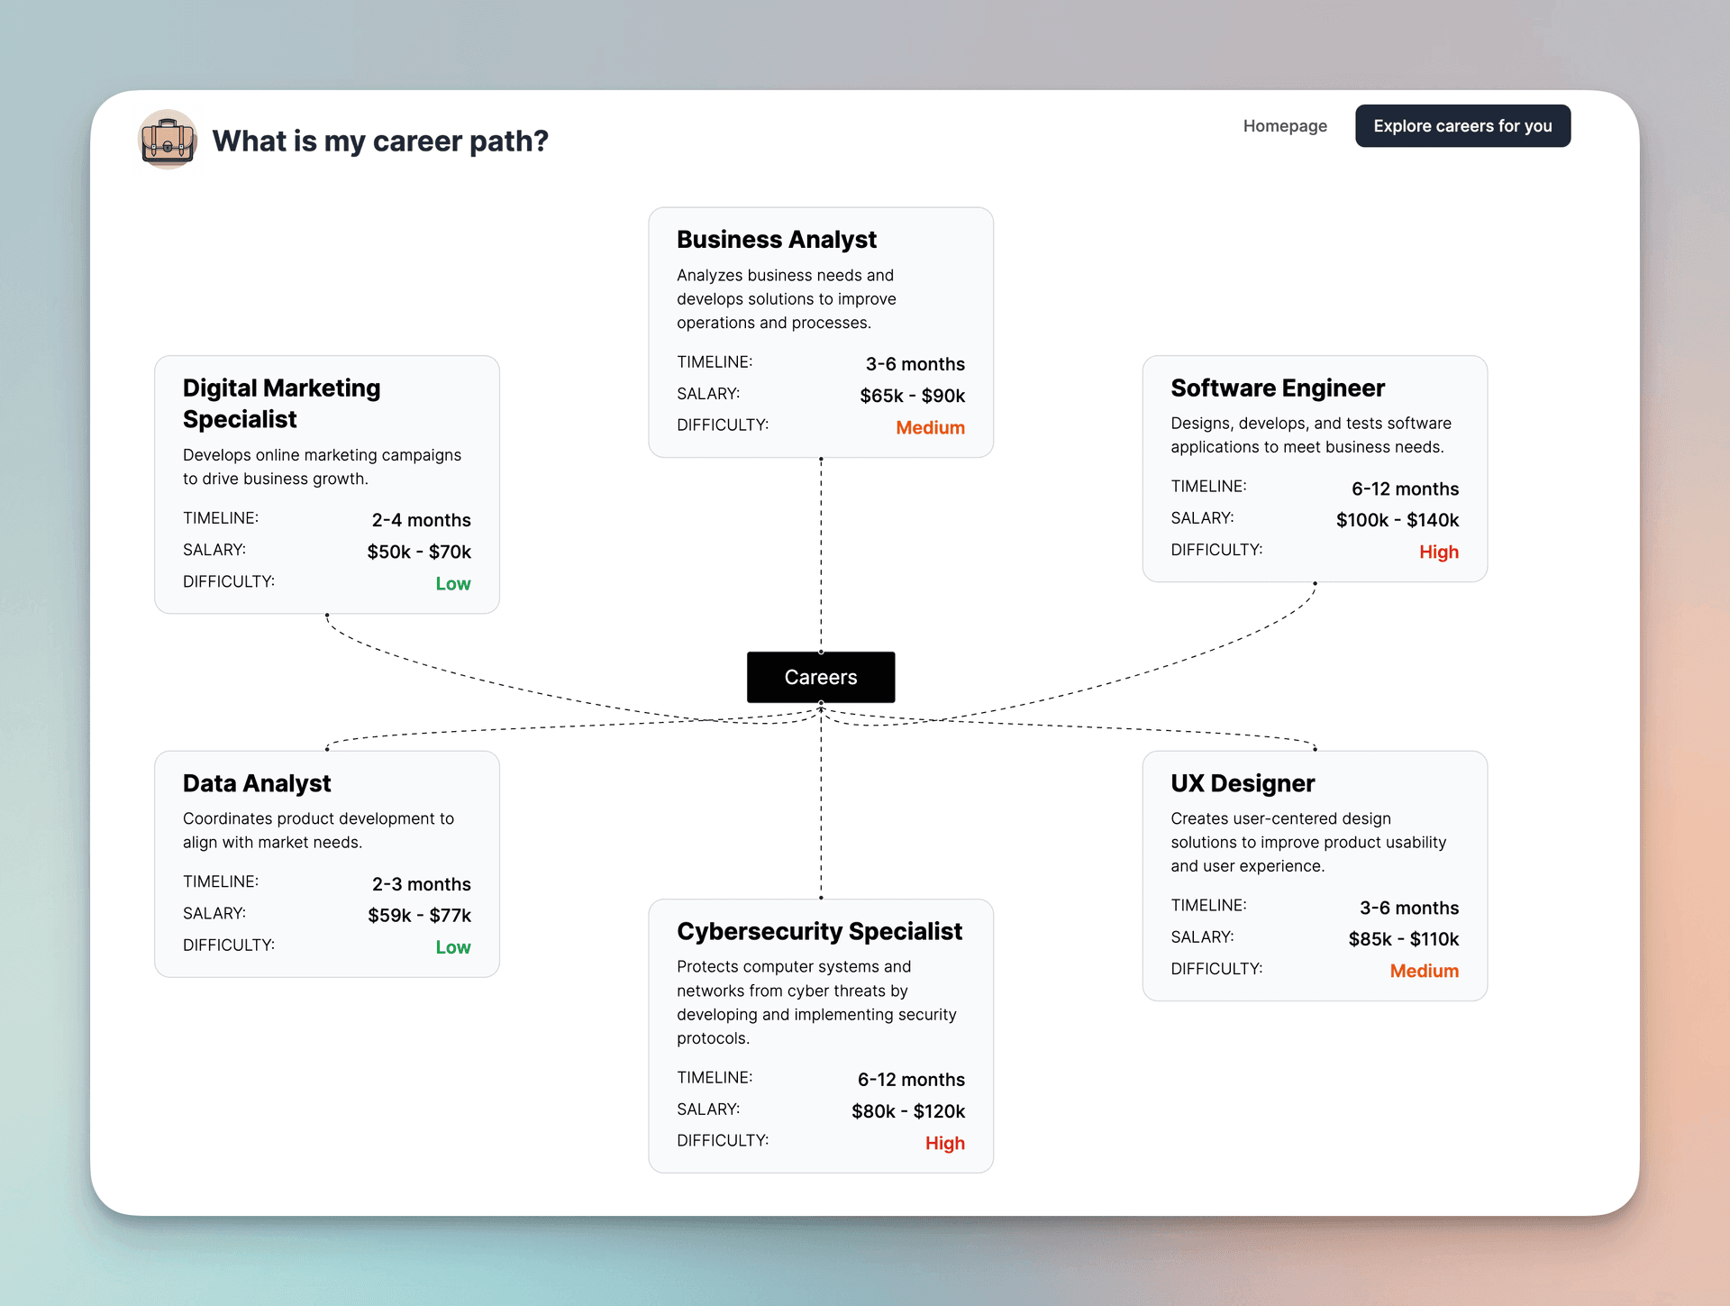Open the Software Engineer card title
Screen dimensions: 1730x1306
(x=1277, y=388)
